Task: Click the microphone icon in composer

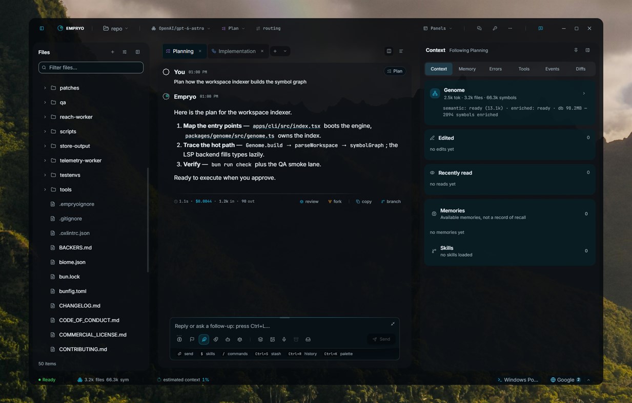Action: point(284,339)
